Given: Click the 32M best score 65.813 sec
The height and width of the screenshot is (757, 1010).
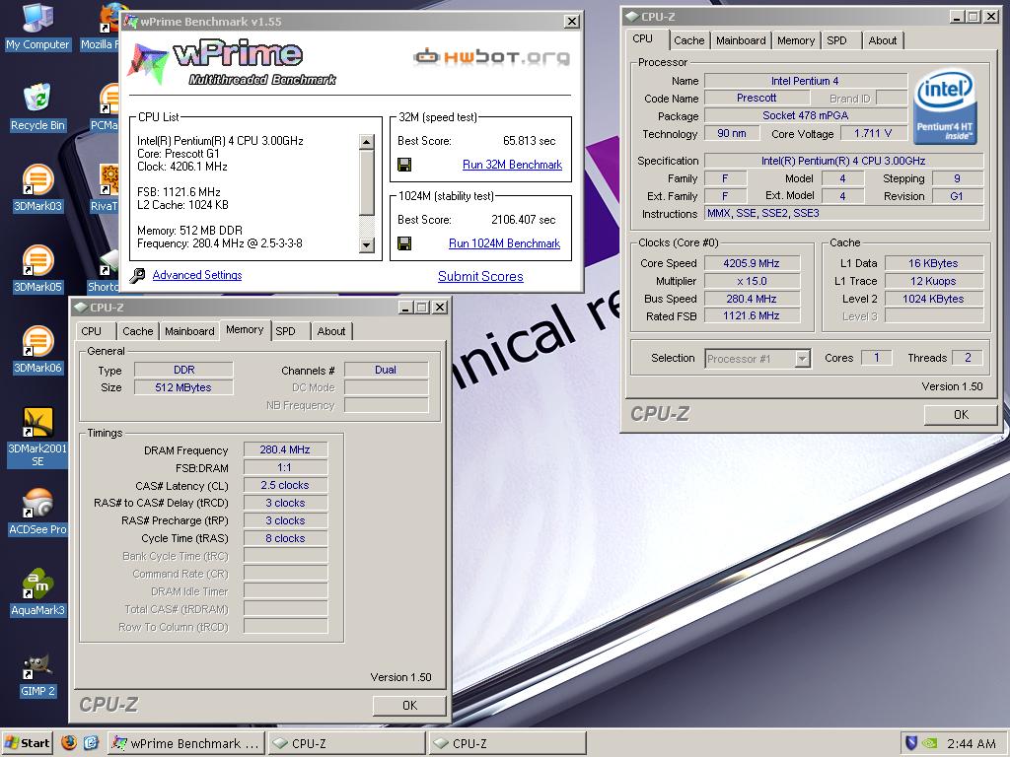Looking at the screenshot, I should (529, 140).
